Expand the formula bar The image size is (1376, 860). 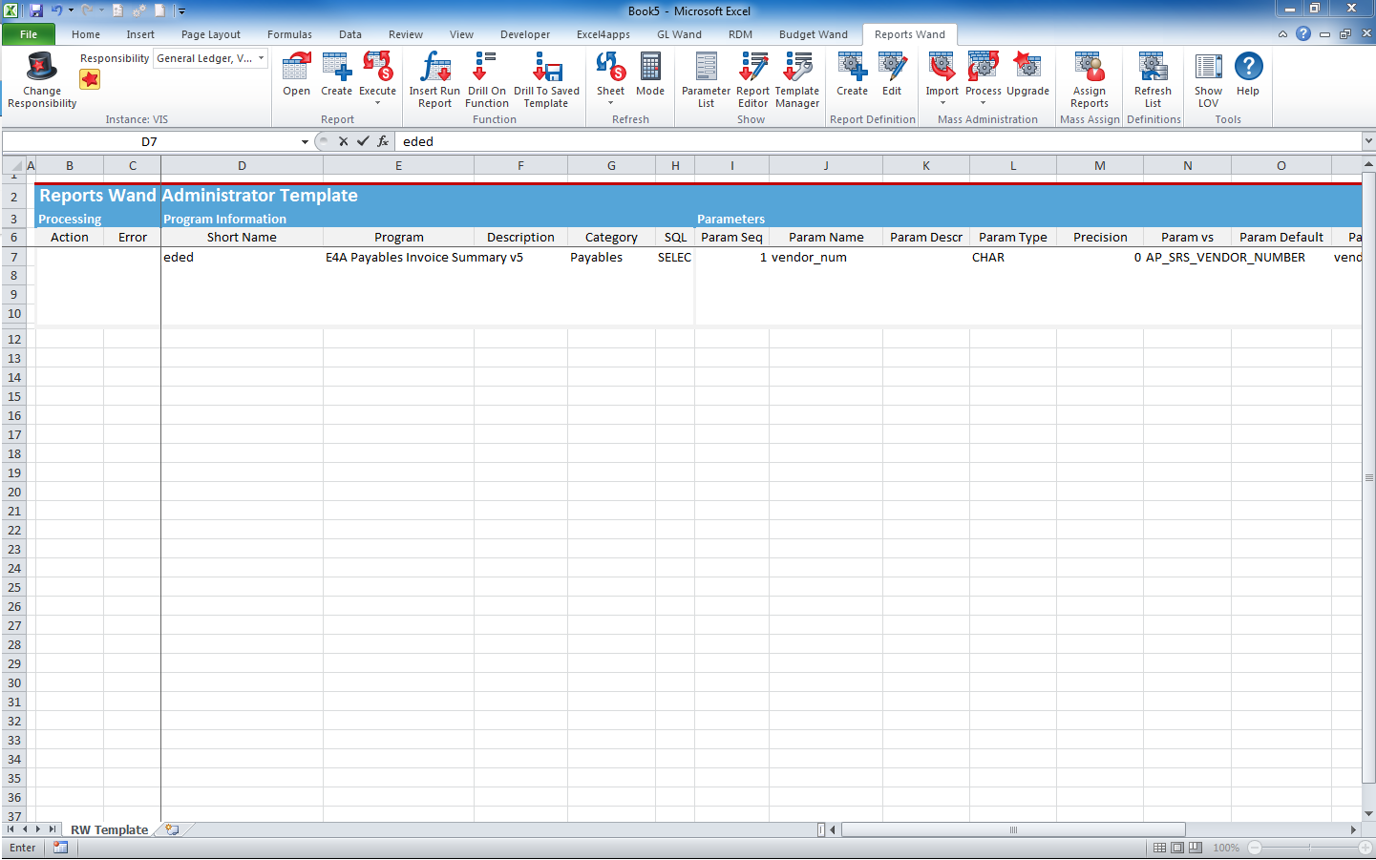point(1368,141)
